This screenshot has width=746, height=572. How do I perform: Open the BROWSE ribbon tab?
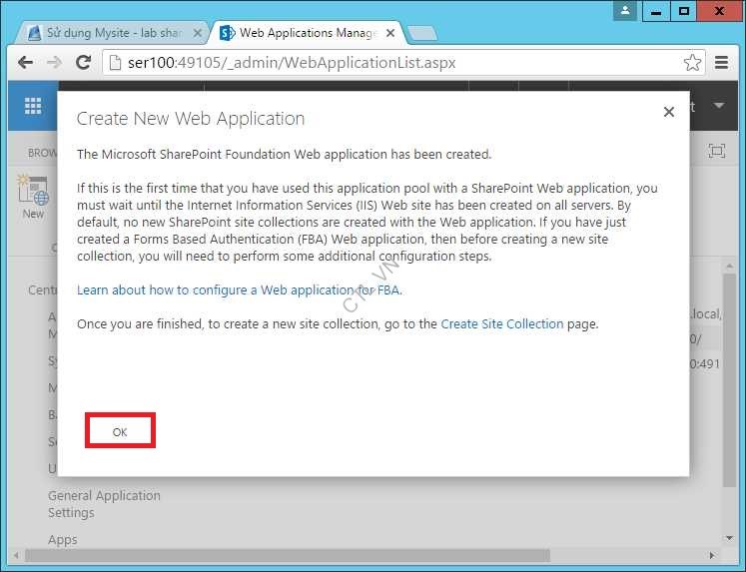(x=42, y=153)
